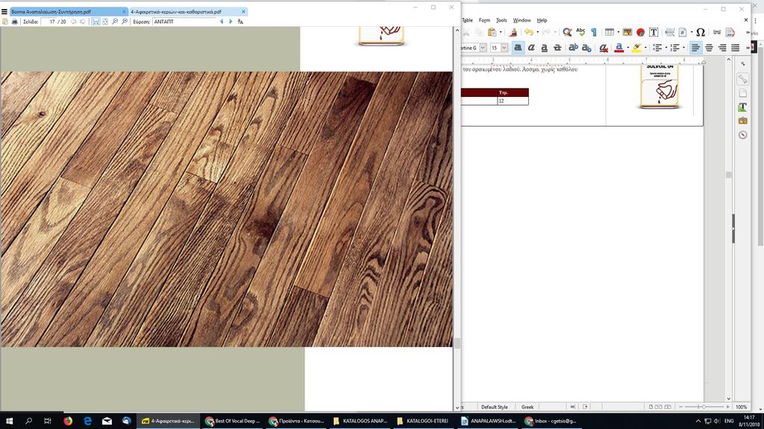The width and height of the screenshot is (764, 429).
Task: Toggle Italic formatting in Writer
Action: pos(531,48)
